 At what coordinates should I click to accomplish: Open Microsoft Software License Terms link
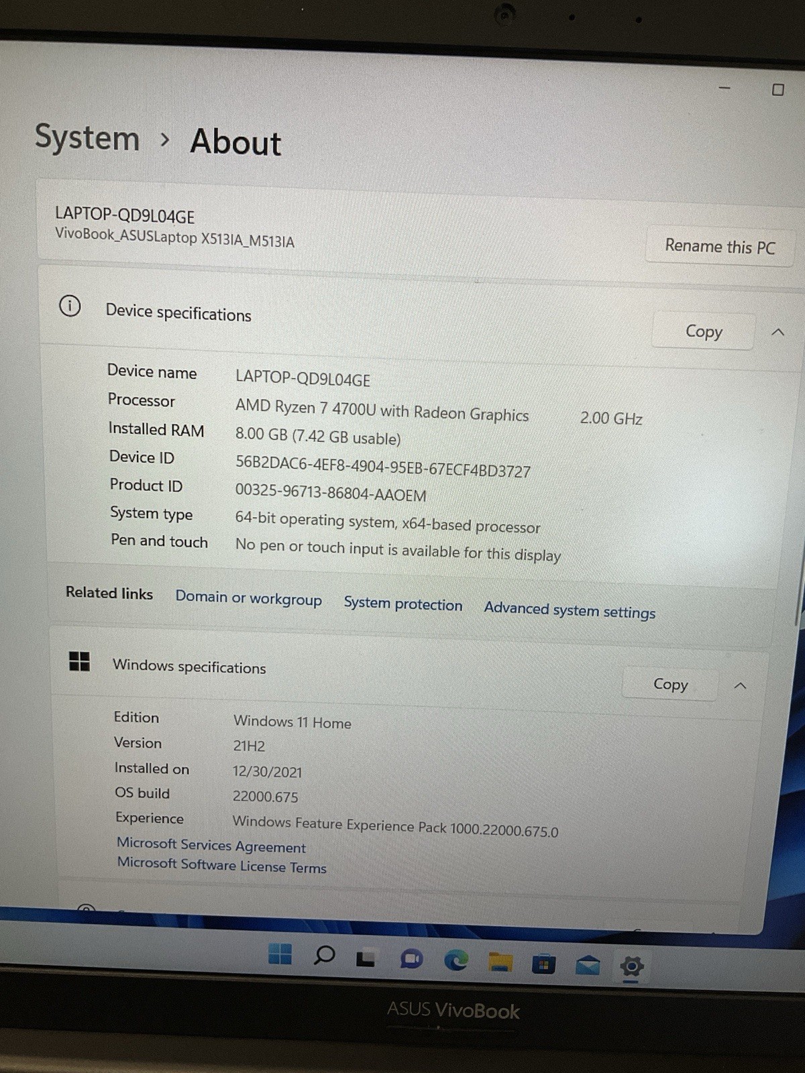[221, 864]
